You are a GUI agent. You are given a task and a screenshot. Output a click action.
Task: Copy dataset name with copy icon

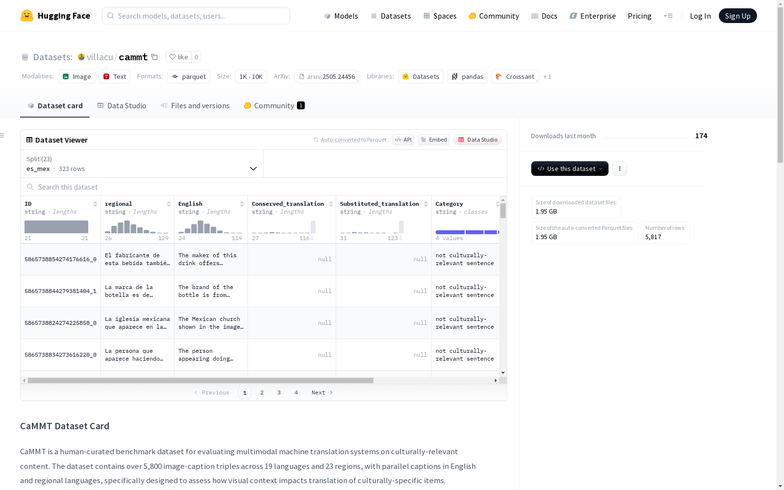(x=154, y=57)
